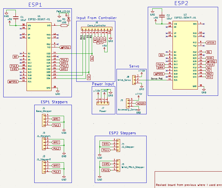
Task: Click the ACCES label on U2 RX2
Action: tap(211, 43)
